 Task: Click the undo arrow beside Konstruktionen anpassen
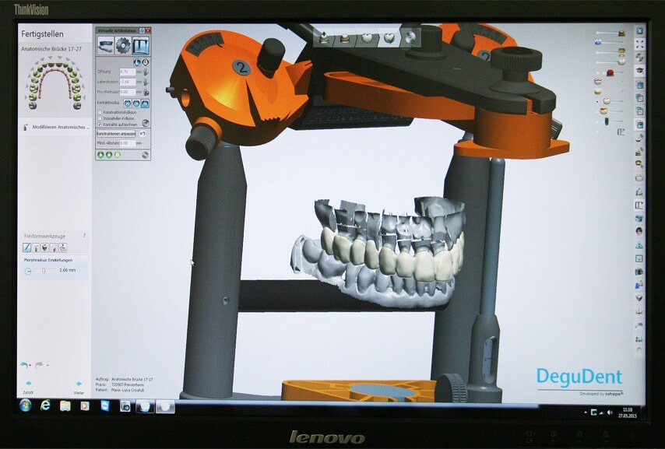click(143, 134)
